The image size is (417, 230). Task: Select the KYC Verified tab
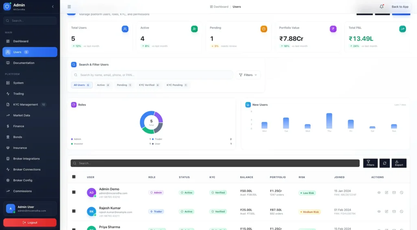[x=149, y=85]
